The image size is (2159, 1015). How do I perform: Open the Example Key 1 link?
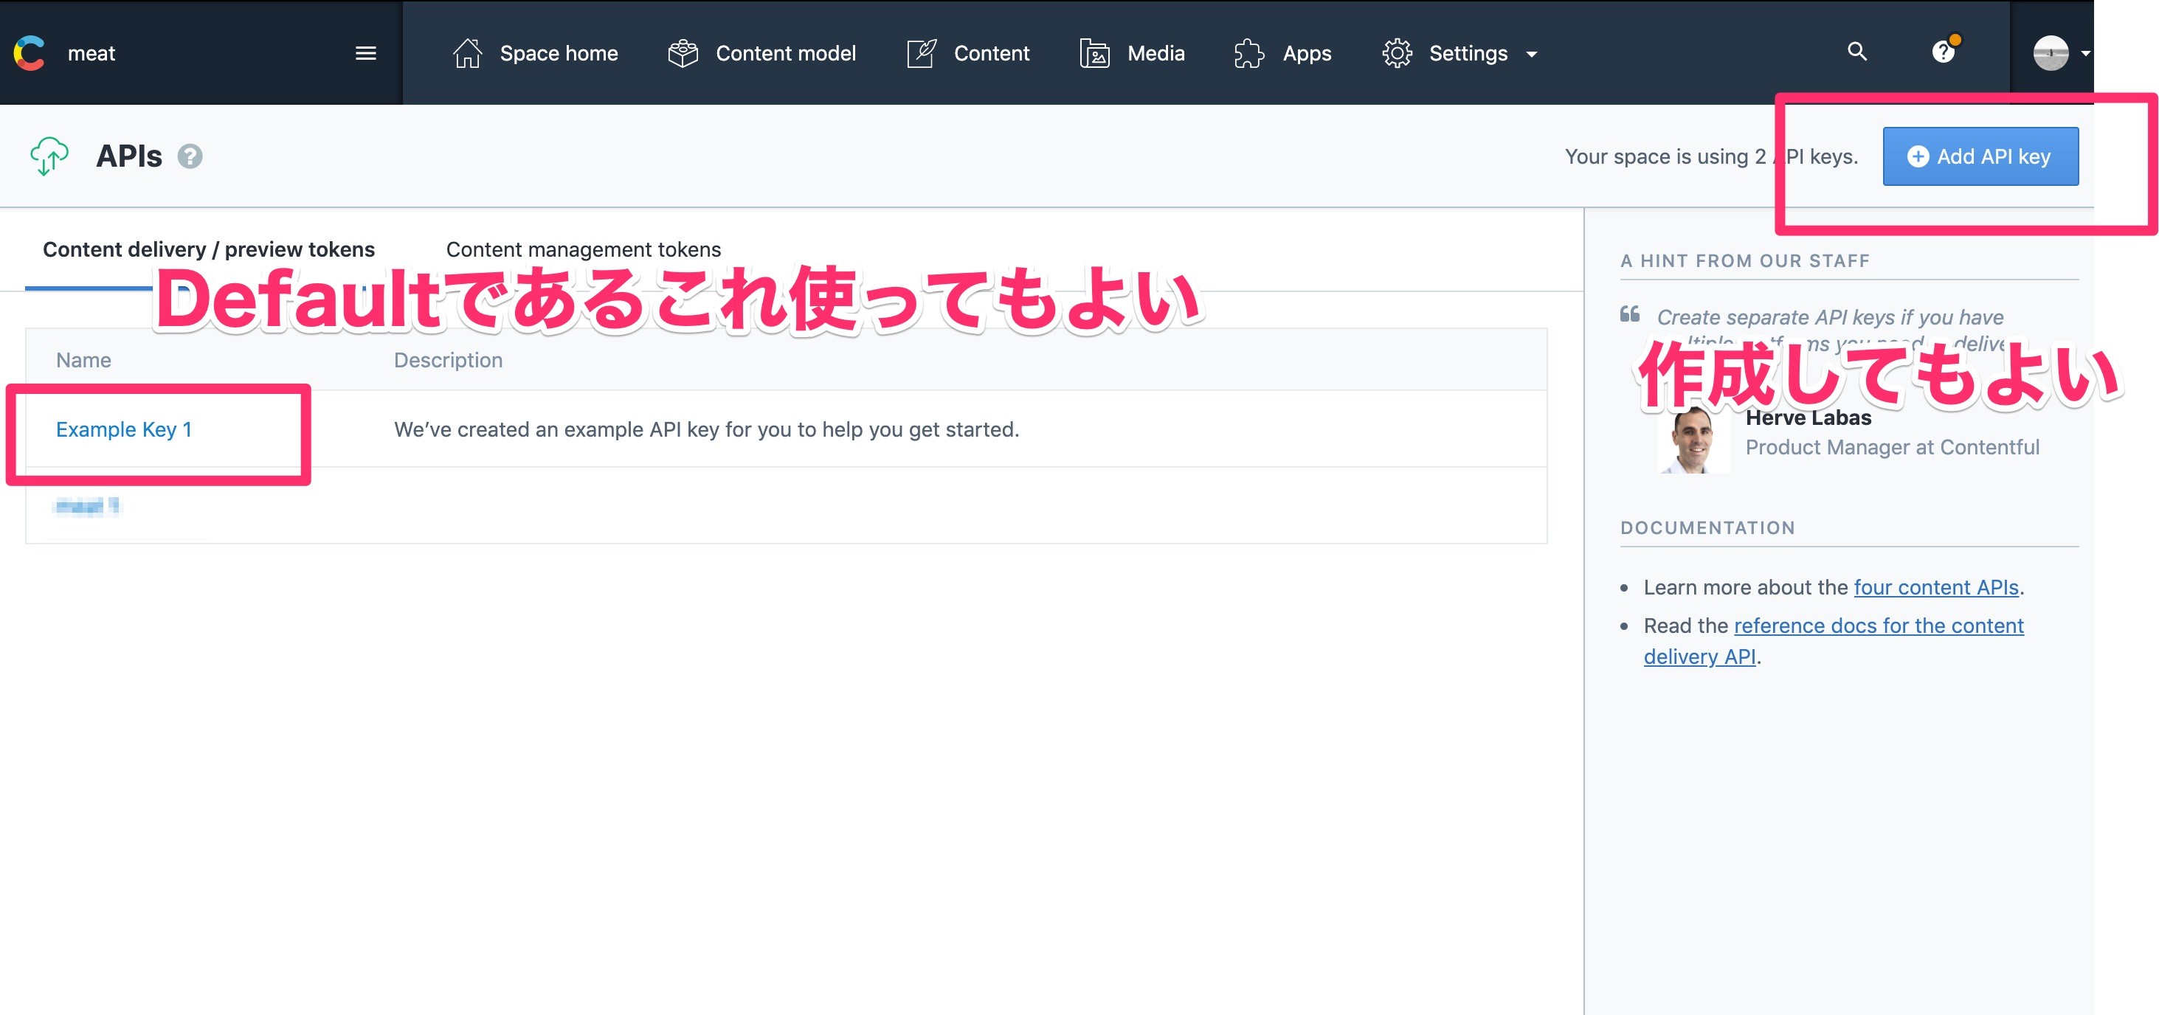(124, 429)
